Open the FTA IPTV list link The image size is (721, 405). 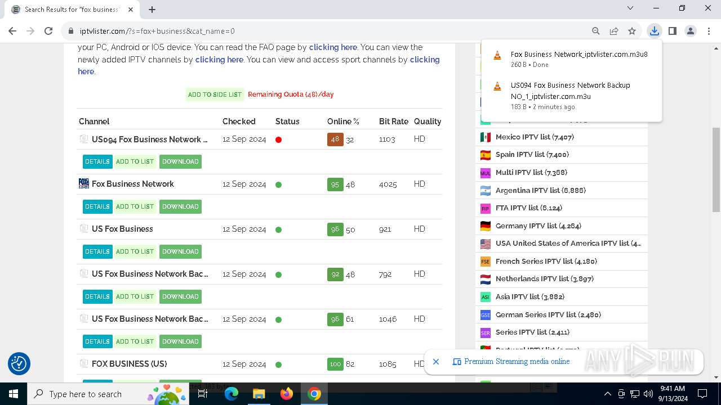click(x=529, y=208)
